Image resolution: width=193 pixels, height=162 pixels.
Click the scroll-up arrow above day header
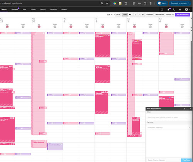click(x=191, y=19)
